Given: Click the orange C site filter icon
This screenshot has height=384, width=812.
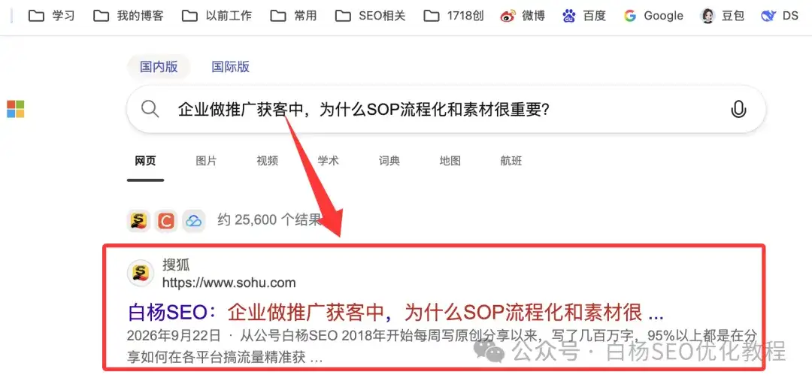Looking at the screenshot, I should (166, 221).
